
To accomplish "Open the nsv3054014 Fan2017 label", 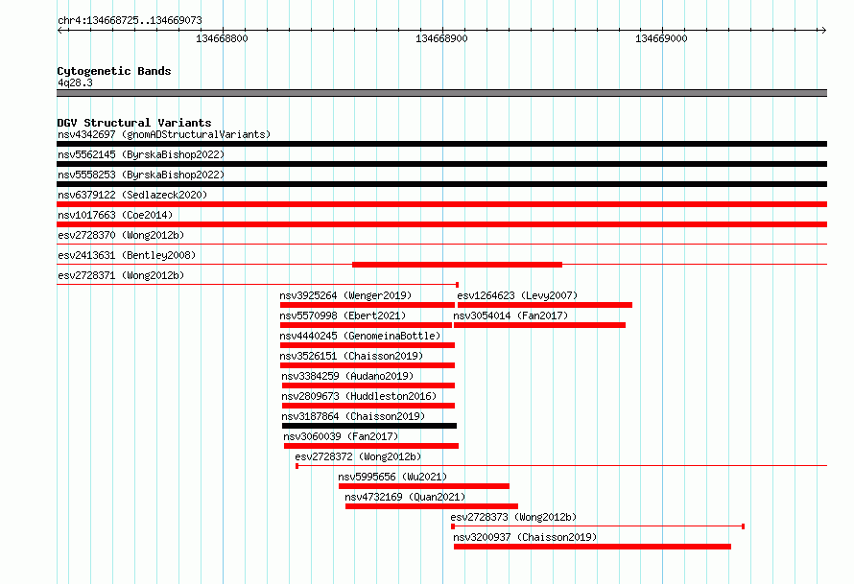I will coord(510,315).
